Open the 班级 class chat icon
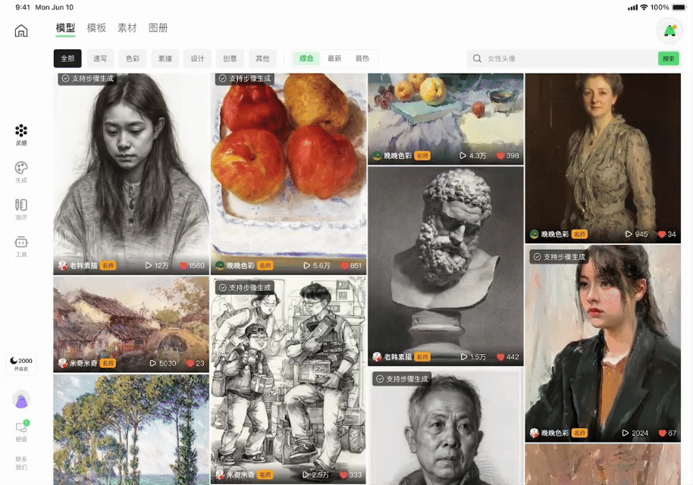The width and height of the screenshot is (693, 485). [21, 431]
